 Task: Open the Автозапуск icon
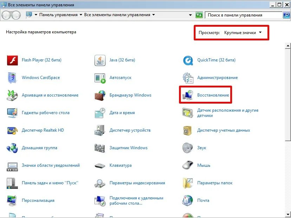click(100, 78)
